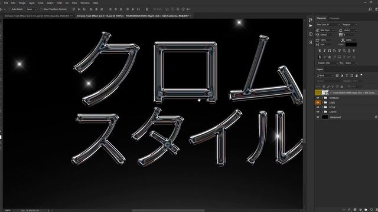This screenshot has height=212, width=378.
Task: Open the Image menu
Action: (x=22, y=3)
